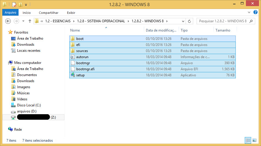Viewport: 261px width, 146px height.
Task: Click the Arquivo EFI type cell
Action: pyautogui.click(x=189, y=69)
